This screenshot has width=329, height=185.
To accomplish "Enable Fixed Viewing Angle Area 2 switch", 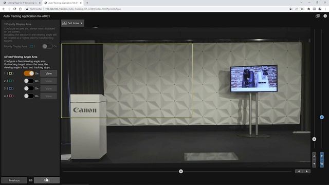I will 29,81.
